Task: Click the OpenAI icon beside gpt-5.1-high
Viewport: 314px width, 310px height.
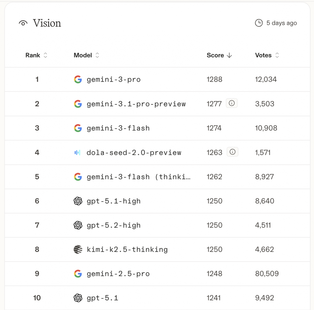Action: tap(78, 201)
